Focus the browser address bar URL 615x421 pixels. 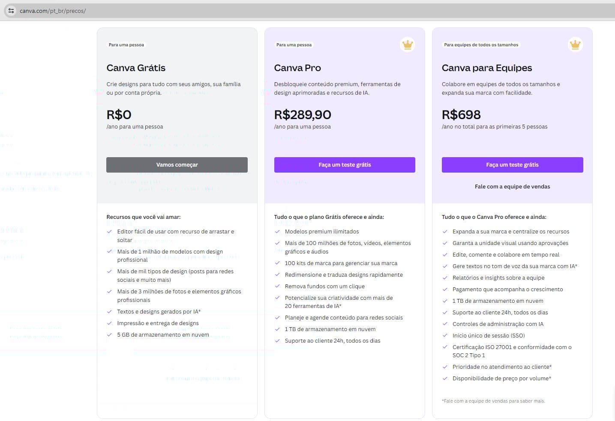click(171, 11)
